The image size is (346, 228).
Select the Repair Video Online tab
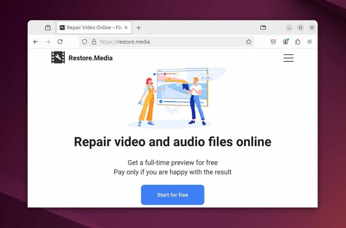pyautogui.click(x=91, y=28)
